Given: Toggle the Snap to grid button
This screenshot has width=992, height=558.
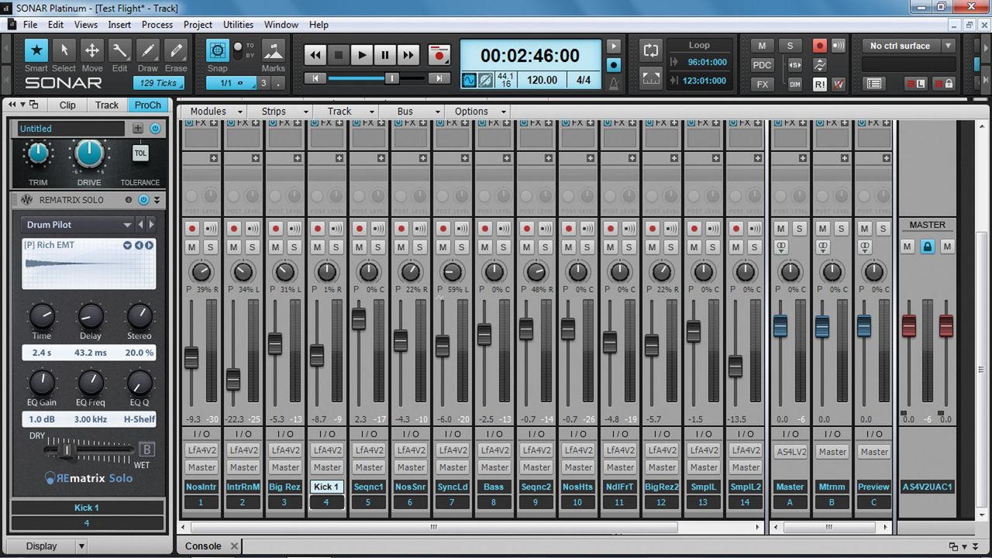Looking at the screenshot, I should (218, 51).
